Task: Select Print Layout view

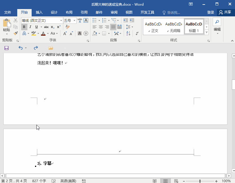Action: [x=166, y=181]
